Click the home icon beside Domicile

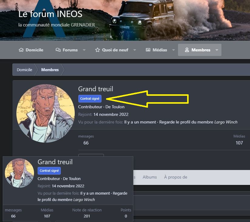[21, 50]
